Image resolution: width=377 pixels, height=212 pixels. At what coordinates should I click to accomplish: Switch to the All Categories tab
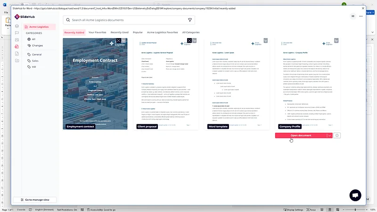point(191,33)
